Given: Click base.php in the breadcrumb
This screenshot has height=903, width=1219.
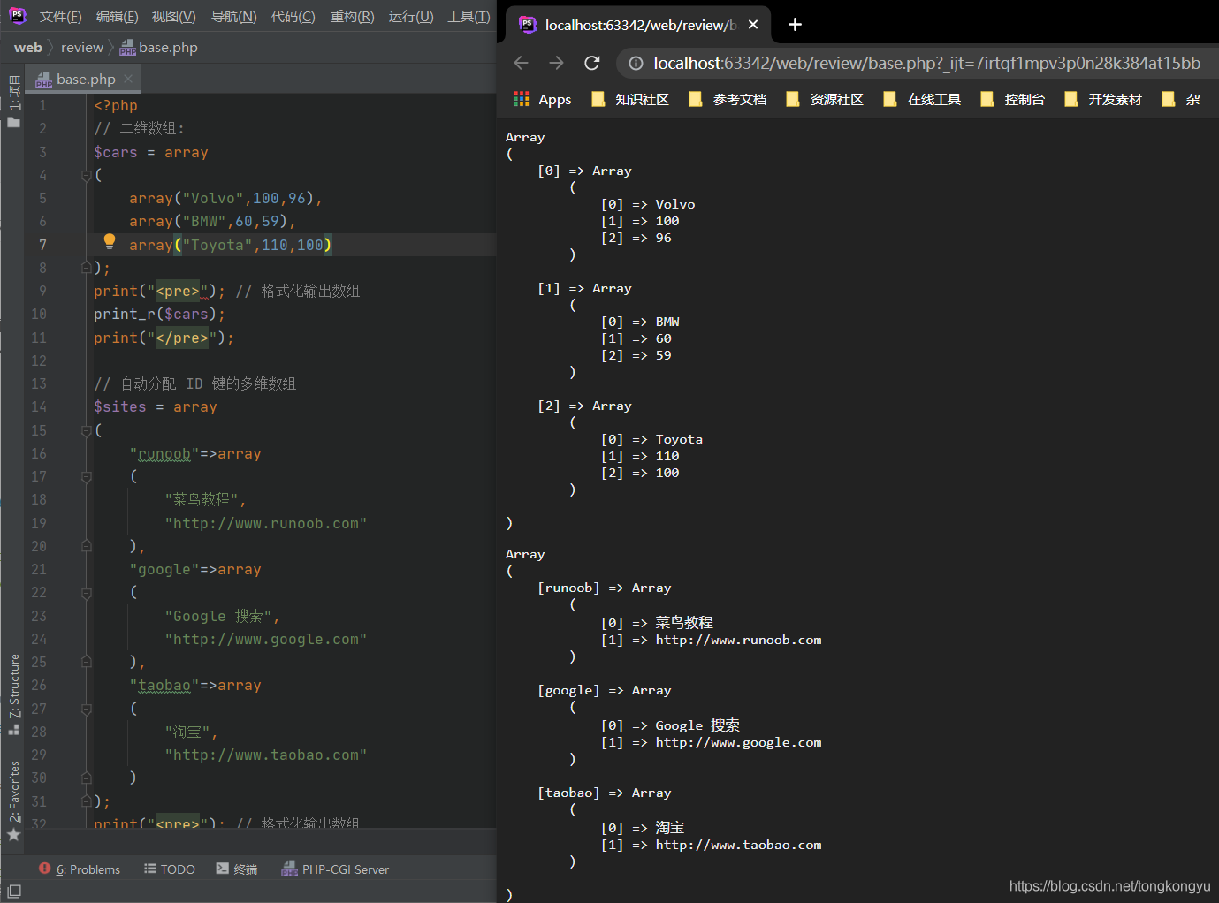Looking at the screenshot, I should [159, 48].
